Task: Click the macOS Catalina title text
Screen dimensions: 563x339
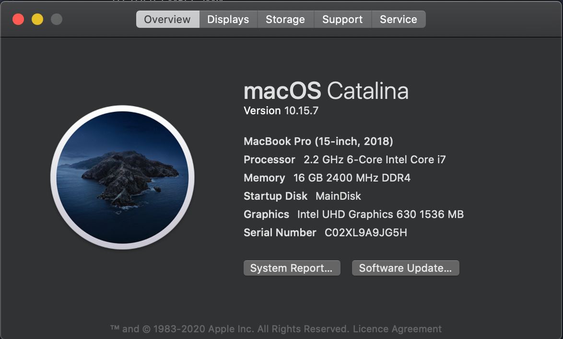Action: (x=326, y=91)
